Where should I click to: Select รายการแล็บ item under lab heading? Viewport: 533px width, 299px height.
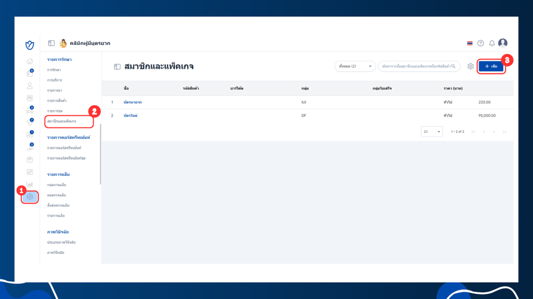click(x=56, y=216)
